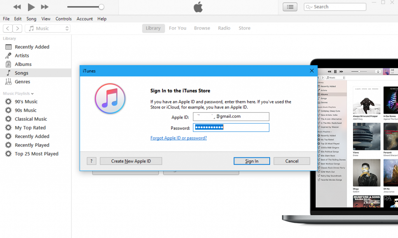Switch to the Browse tab

point(202,28)
